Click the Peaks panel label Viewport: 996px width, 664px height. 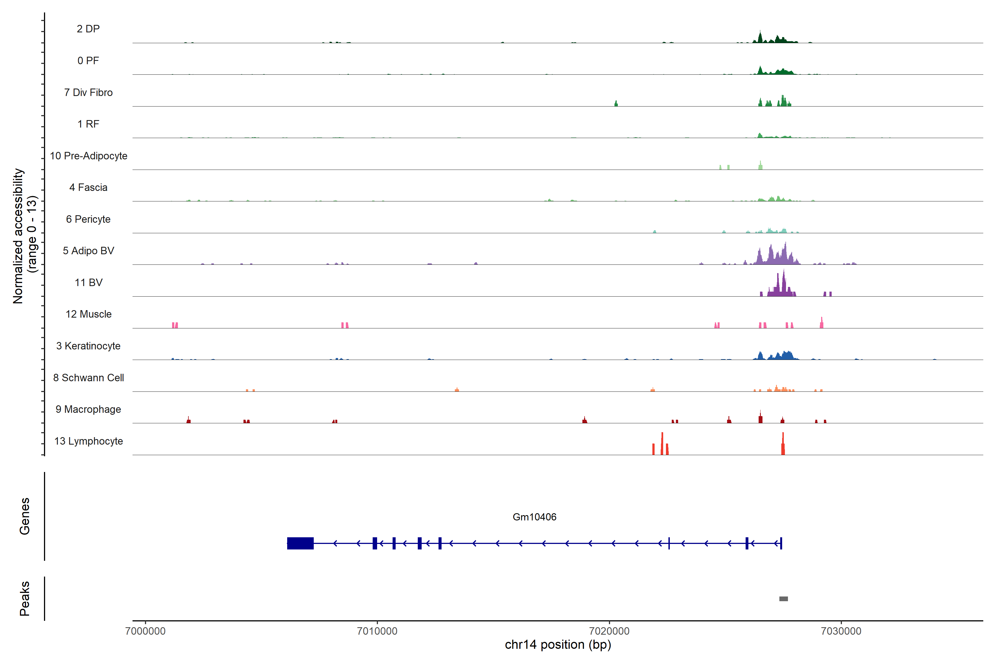point(25,598)
